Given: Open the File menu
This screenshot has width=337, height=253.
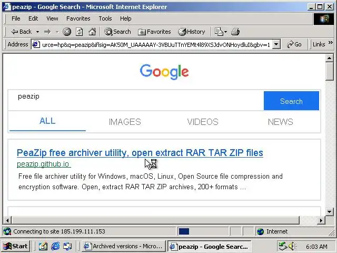Looking at the screenshot, I should point(16,18).
